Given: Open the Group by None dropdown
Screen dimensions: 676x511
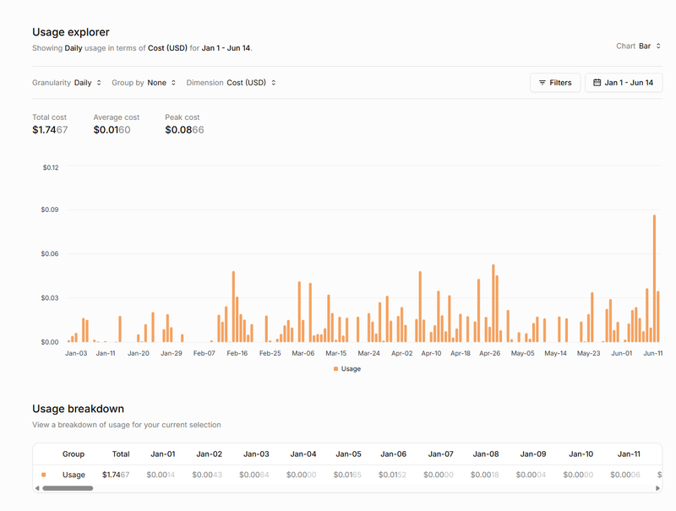Looking at the screenshot, I should point(161,83).
